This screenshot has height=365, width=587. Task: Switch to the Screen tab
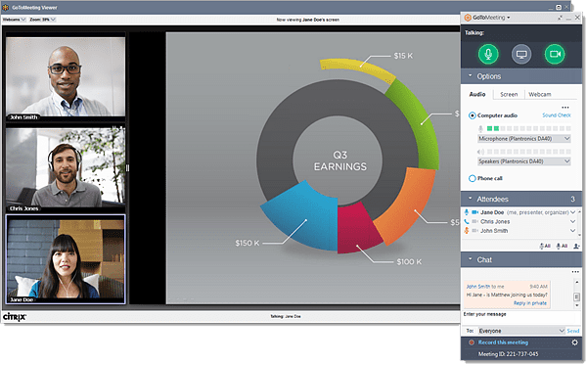pyautogui.click(x=509, y=94)
